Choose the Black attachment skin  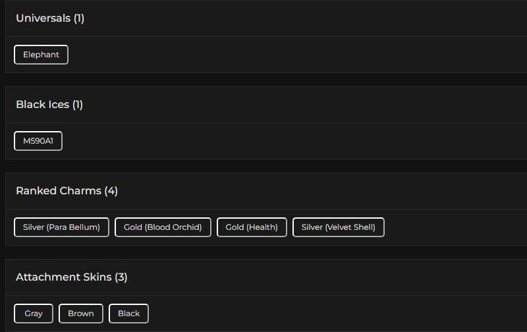(x=128, y=314)
